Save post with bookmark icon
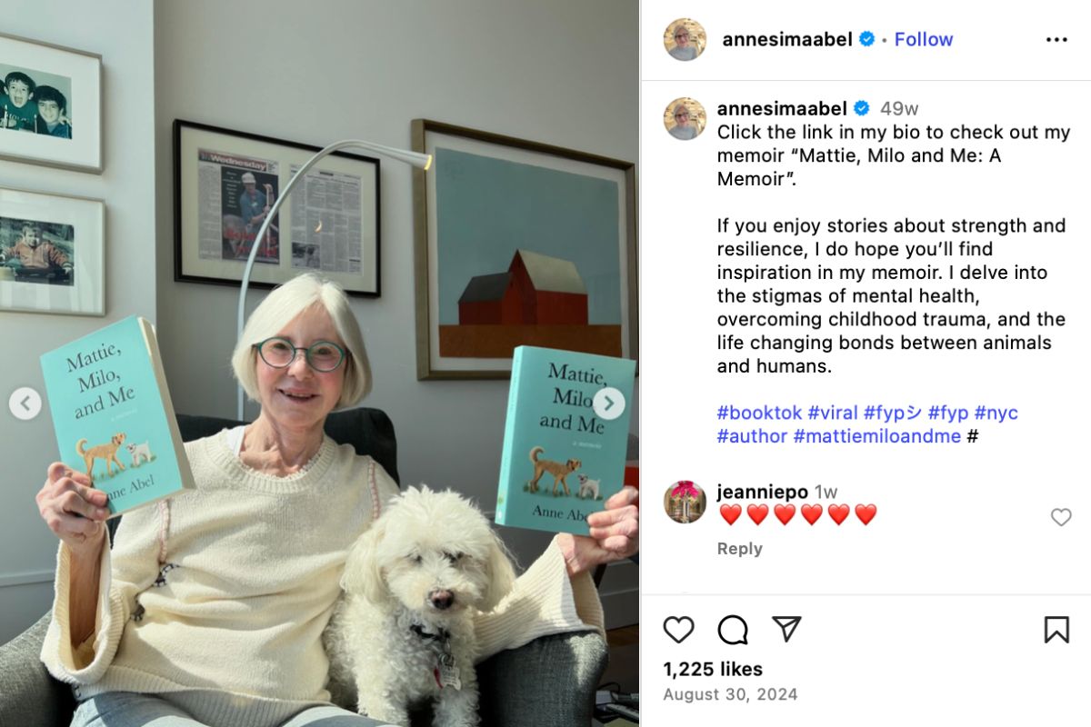 point(1056,630)
